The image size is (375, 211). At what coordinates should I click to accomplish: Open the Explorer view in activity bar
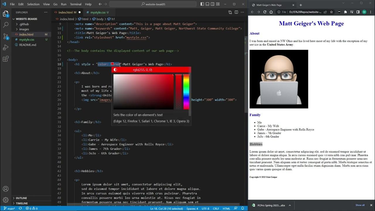[6, 14]
